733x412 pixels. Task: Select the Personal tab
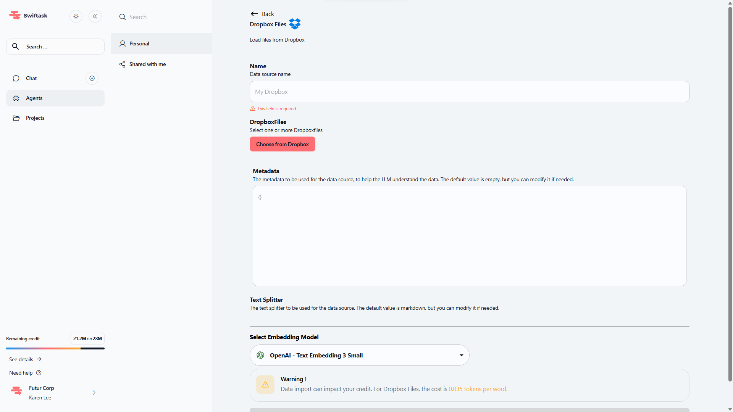(x=161, y=43)
